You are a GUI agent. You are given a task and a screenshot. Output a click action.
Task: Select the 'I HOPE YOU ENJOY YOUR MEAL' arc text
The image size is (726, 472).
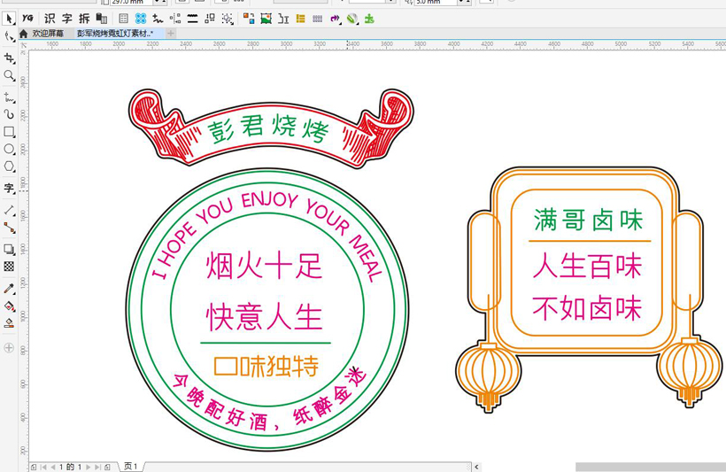click(267, 236)
